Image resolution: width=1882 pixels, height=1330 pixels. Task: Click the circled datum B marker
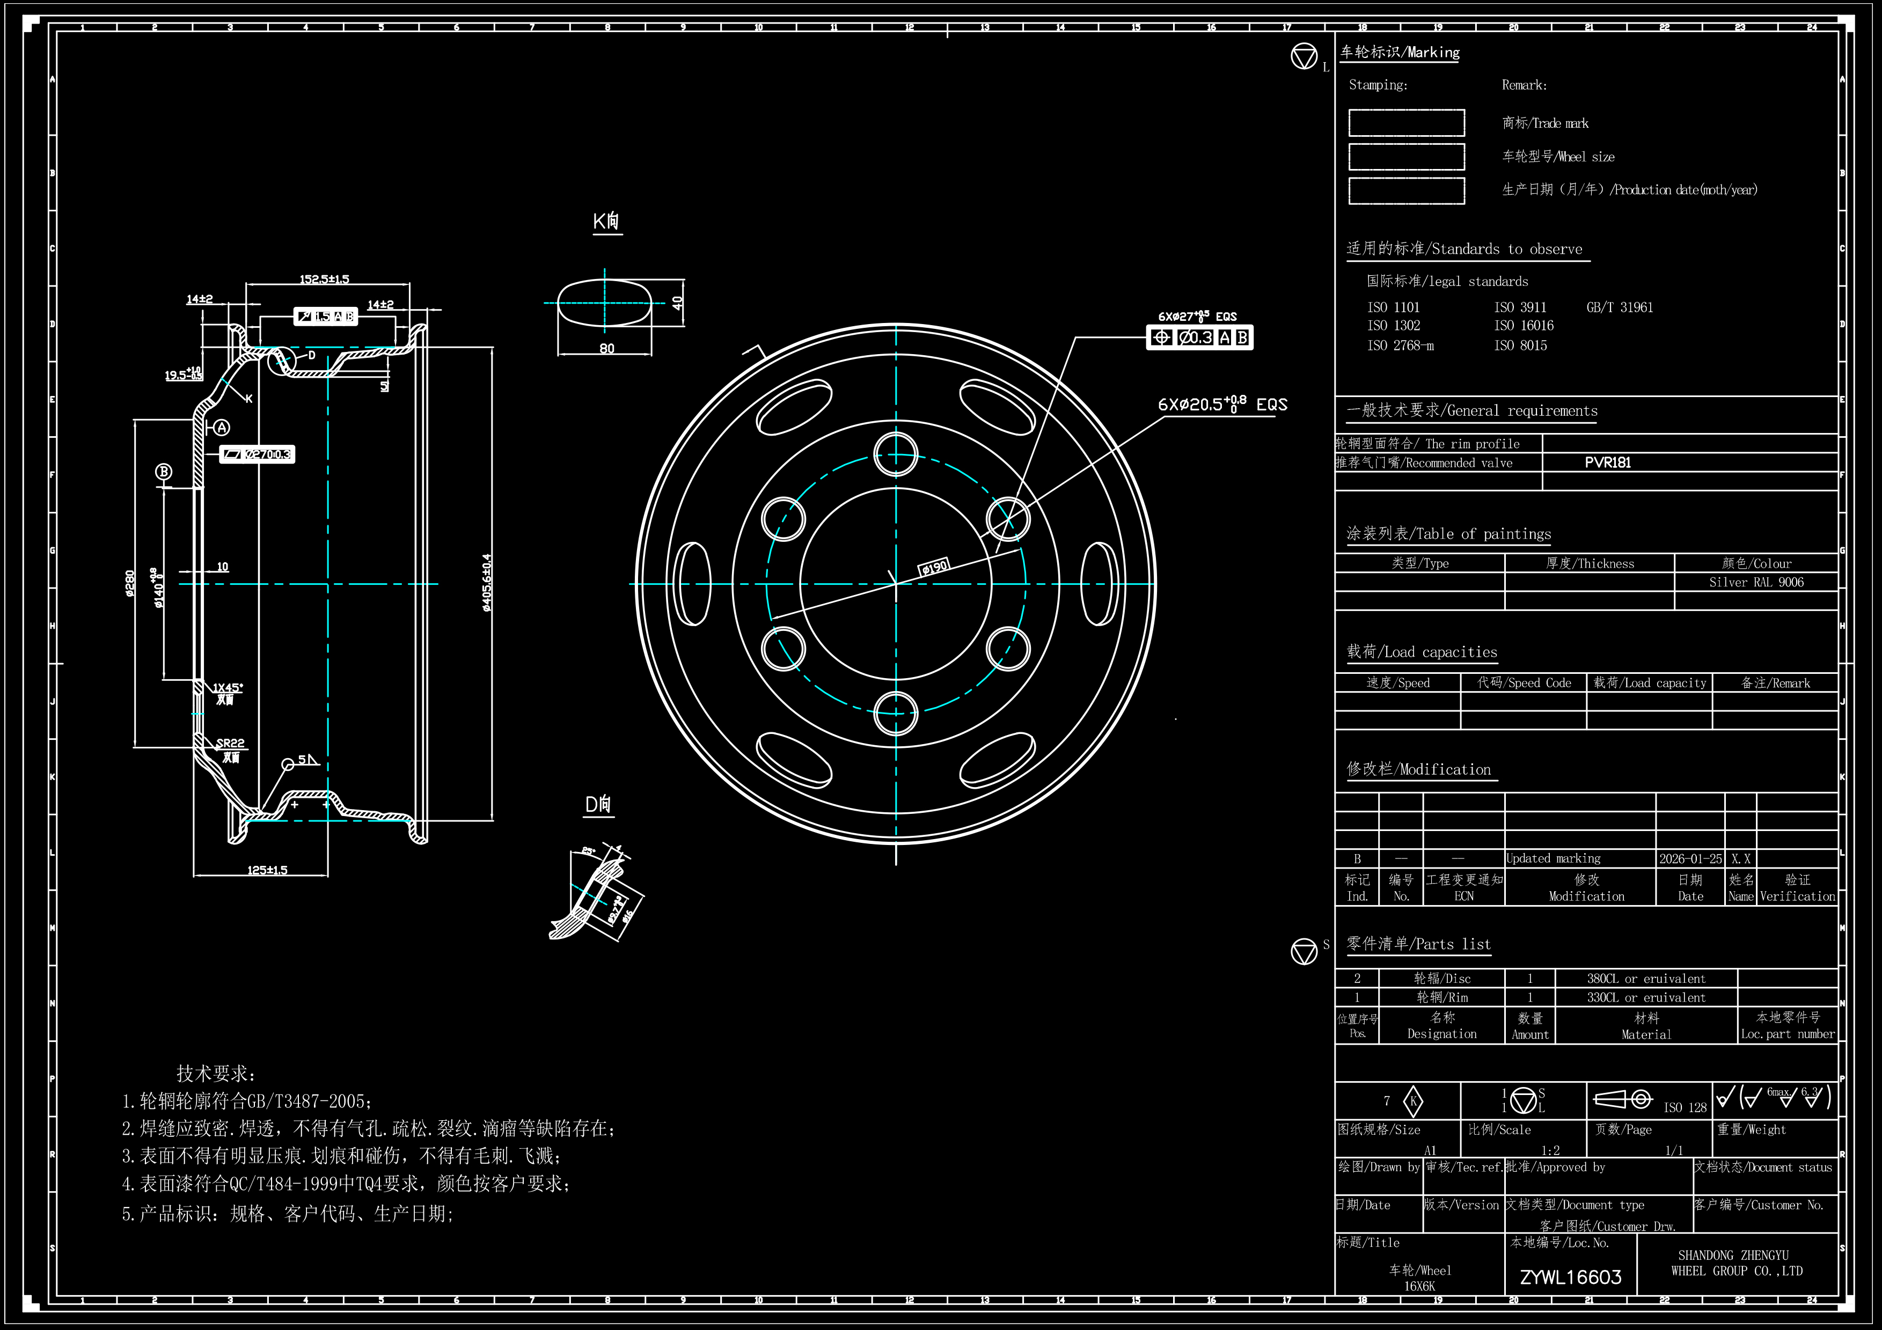[x=164, y=471]
